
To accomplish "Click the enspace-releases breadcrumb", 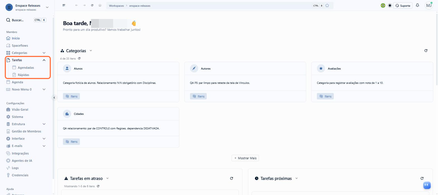I will pyautogui.click(x=140, y=6).
